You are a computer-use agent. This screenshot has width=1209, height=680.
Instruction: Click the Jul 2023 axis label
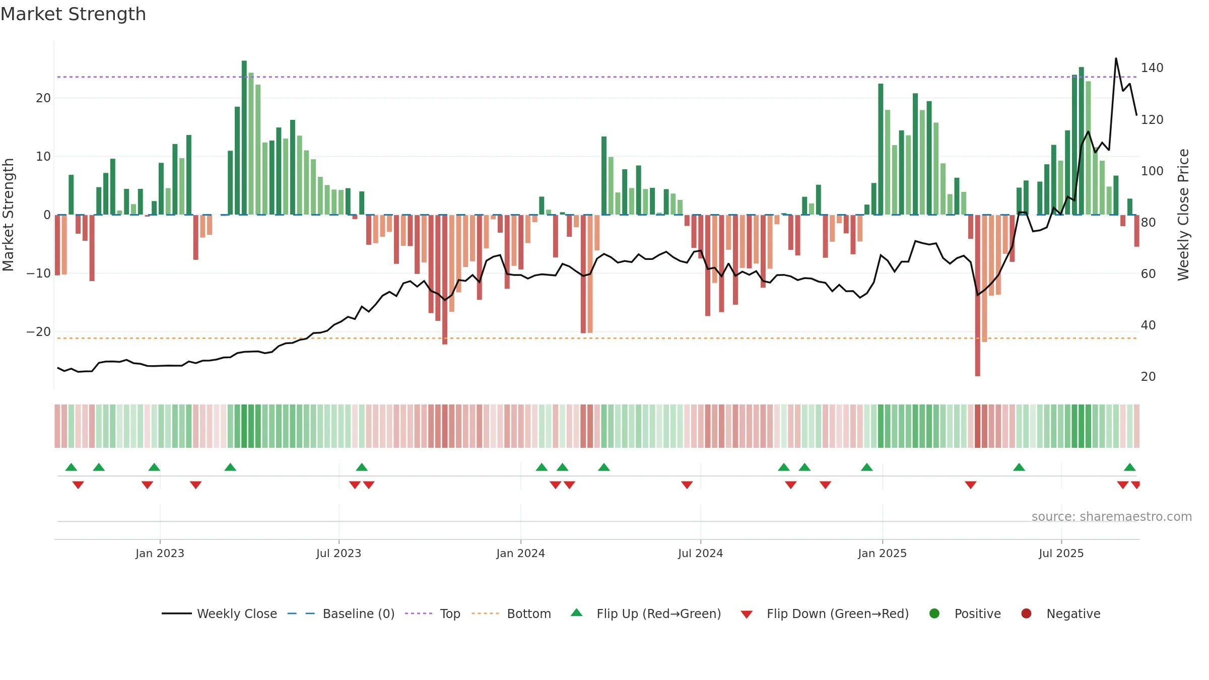(x=339, y=553)
